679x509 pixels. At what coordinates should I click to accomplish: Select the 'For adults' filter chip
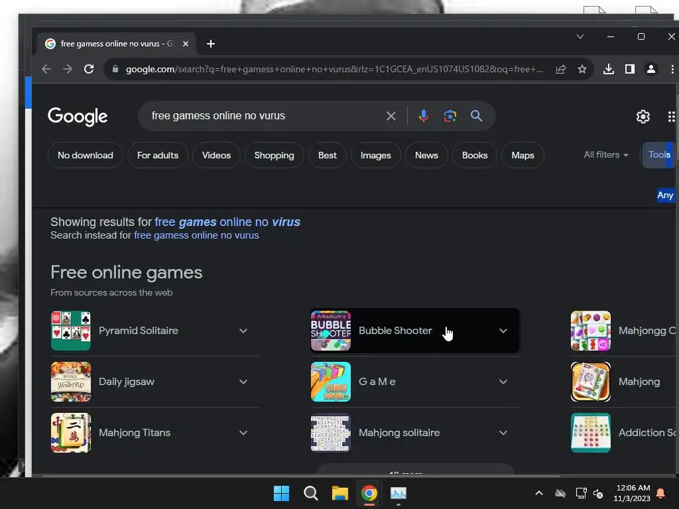coord(158,155)
